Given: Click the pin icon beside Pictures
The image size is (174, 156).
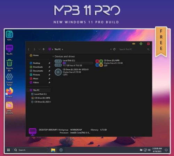Looking at the screenshot, I should point(49,75).
